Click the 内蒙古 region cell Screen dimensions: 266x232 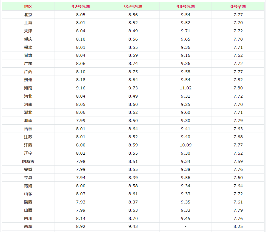28,161
